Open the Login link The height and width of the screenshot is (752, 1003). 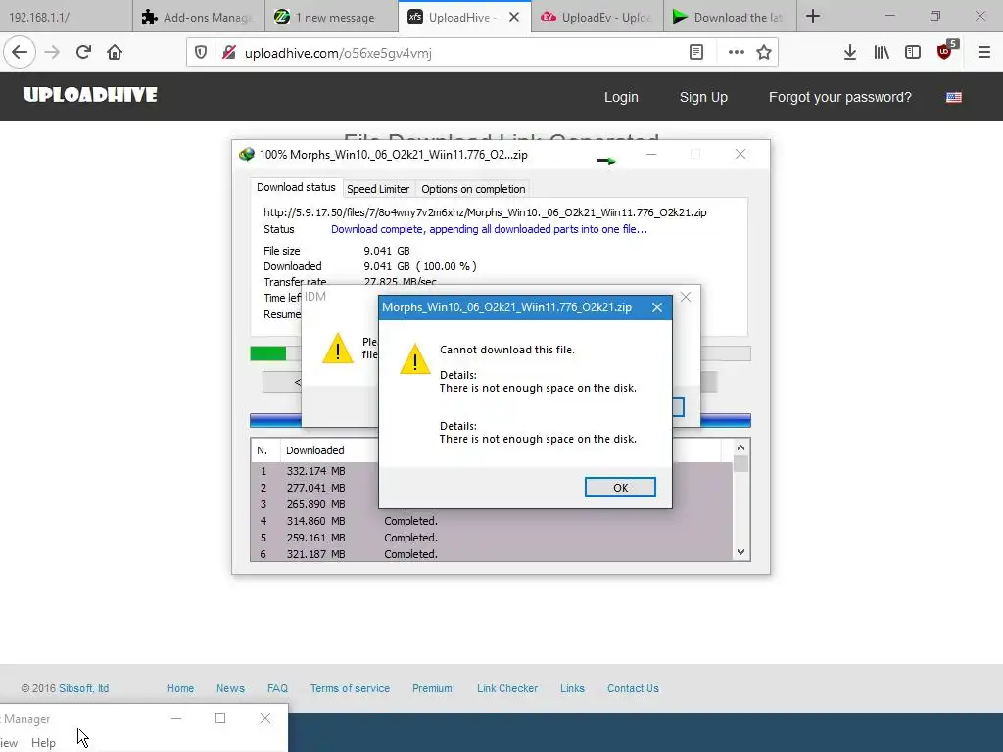[x=621, y=97]
